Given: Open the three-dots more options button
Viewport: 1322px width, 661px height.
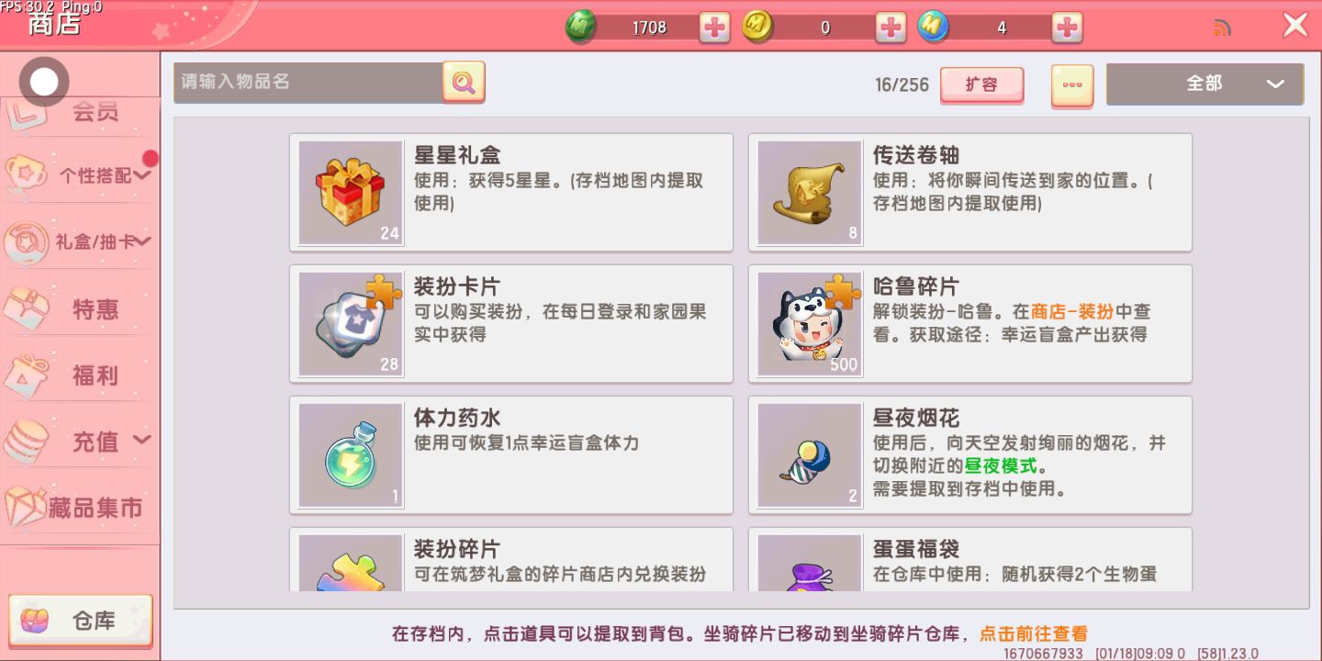Looking at the screenshot, I should [1072, 84].
